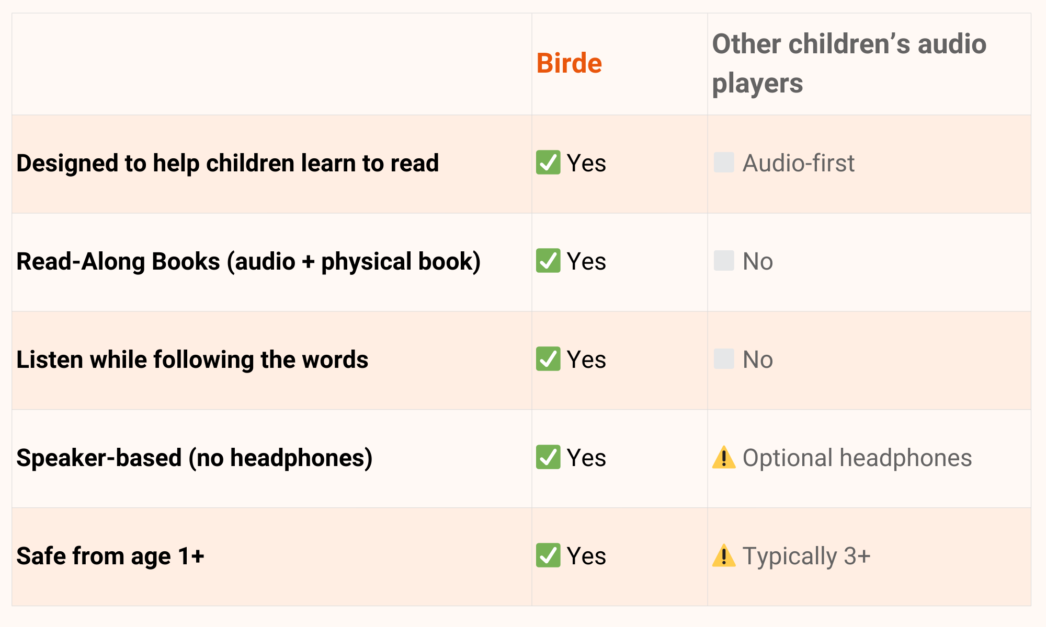This screenshot has height=627, width=1046.
Task: Click the Typically 3+ text
Action: (806, 556)
